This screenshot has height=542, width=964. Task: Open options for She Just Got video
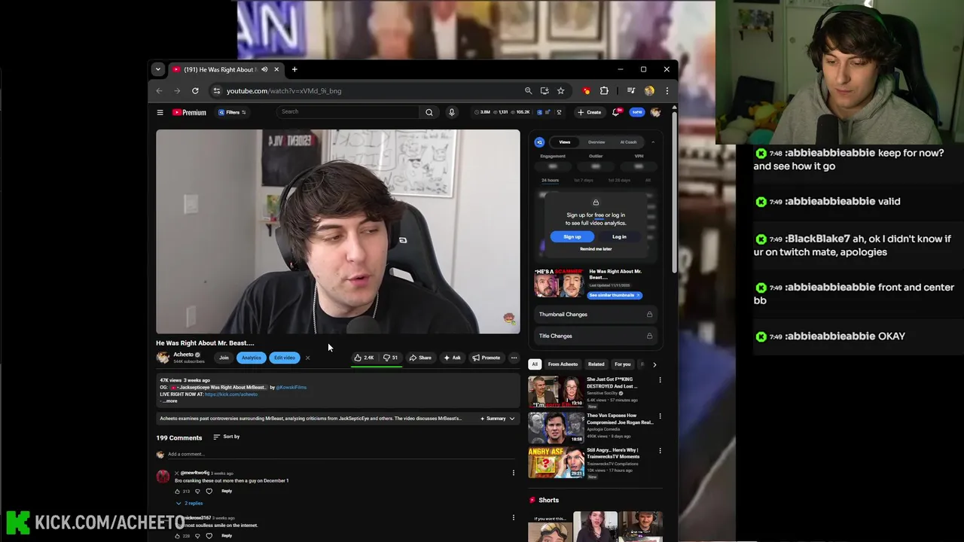[660, 380]
